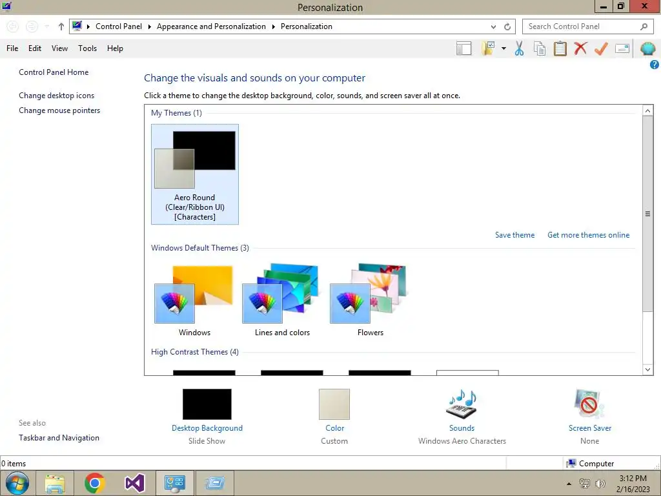Viewport: 661px width, 496px height.
Task: Launch Google Chrome from taskbar
Action: (94, 483)
